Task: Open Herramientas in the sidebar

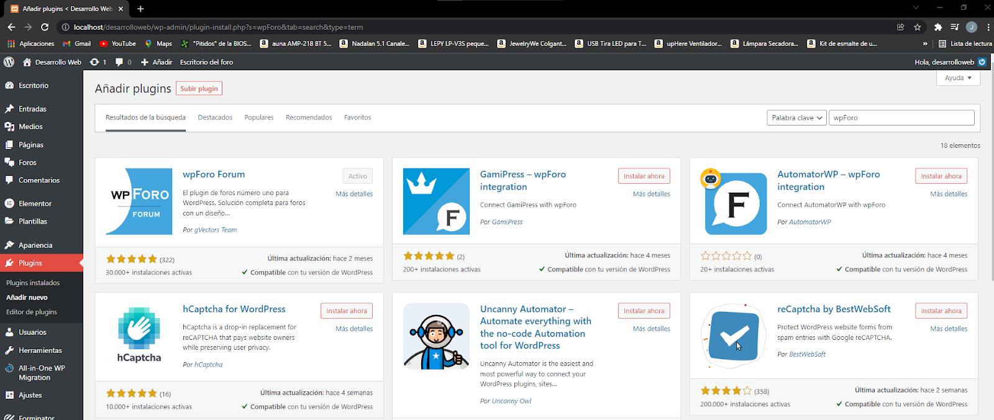Action: tap(41, 350)
